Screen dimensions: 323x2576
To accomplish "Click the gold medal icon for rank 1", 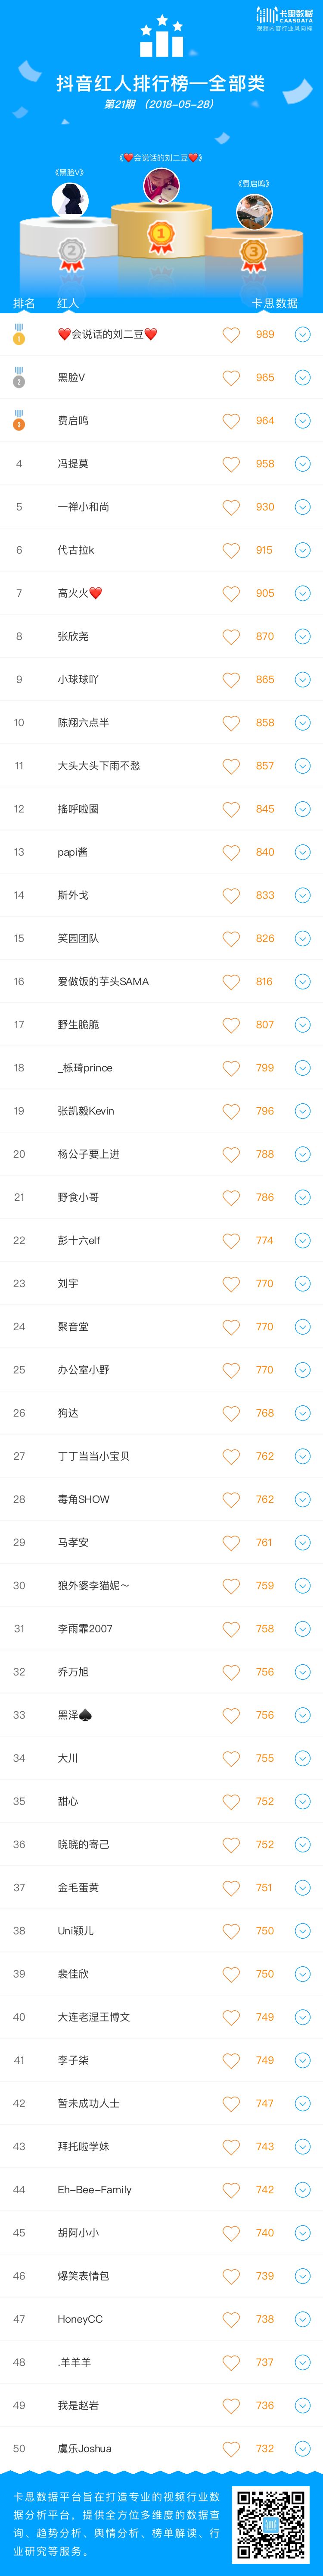I will pyautogui.click(x=19, y=334).
